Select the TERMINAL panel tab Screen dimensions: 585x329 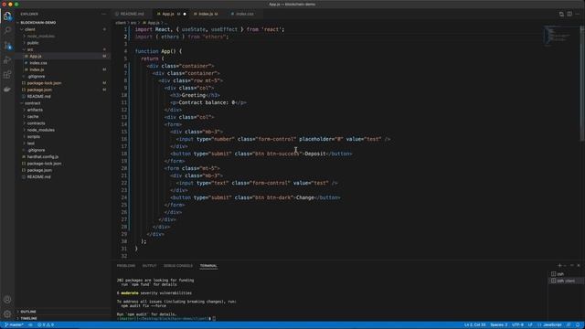coord(208,266)
